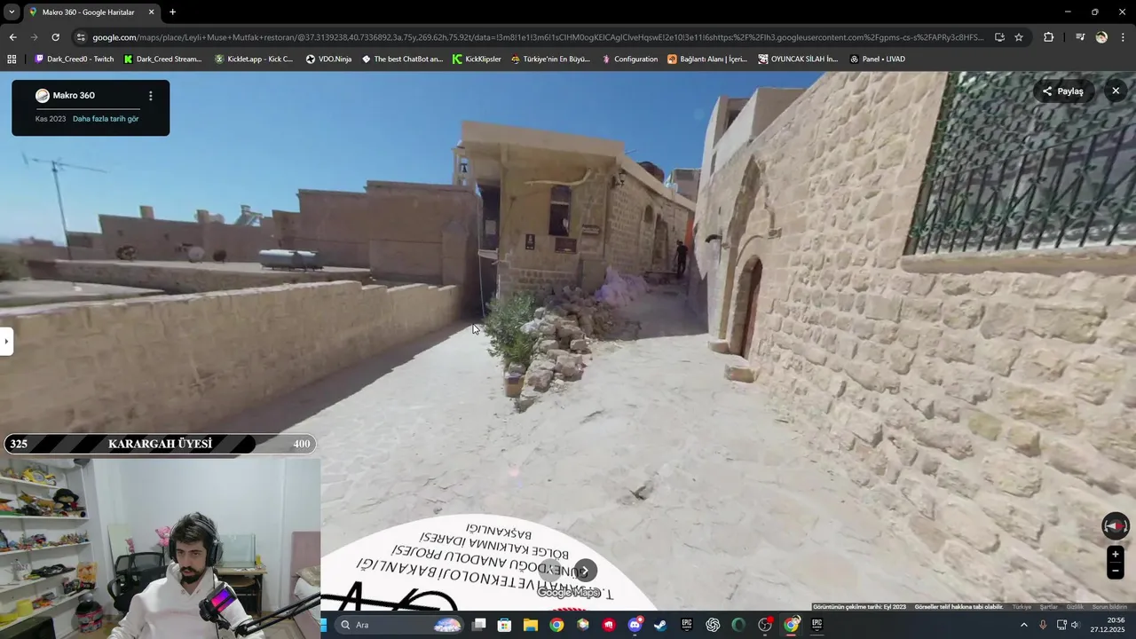This screenshot has height=639, width=1136.
Task: Click the microphone icon in system tray
Action: pos(1043,625)
